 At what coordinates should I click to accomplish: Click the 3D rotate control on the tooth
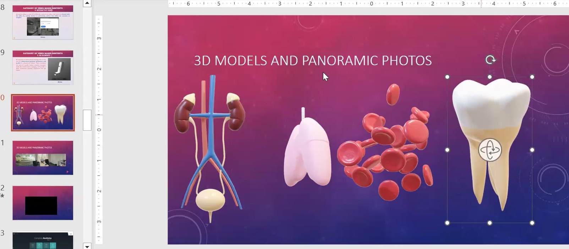[x=490, y=150]
